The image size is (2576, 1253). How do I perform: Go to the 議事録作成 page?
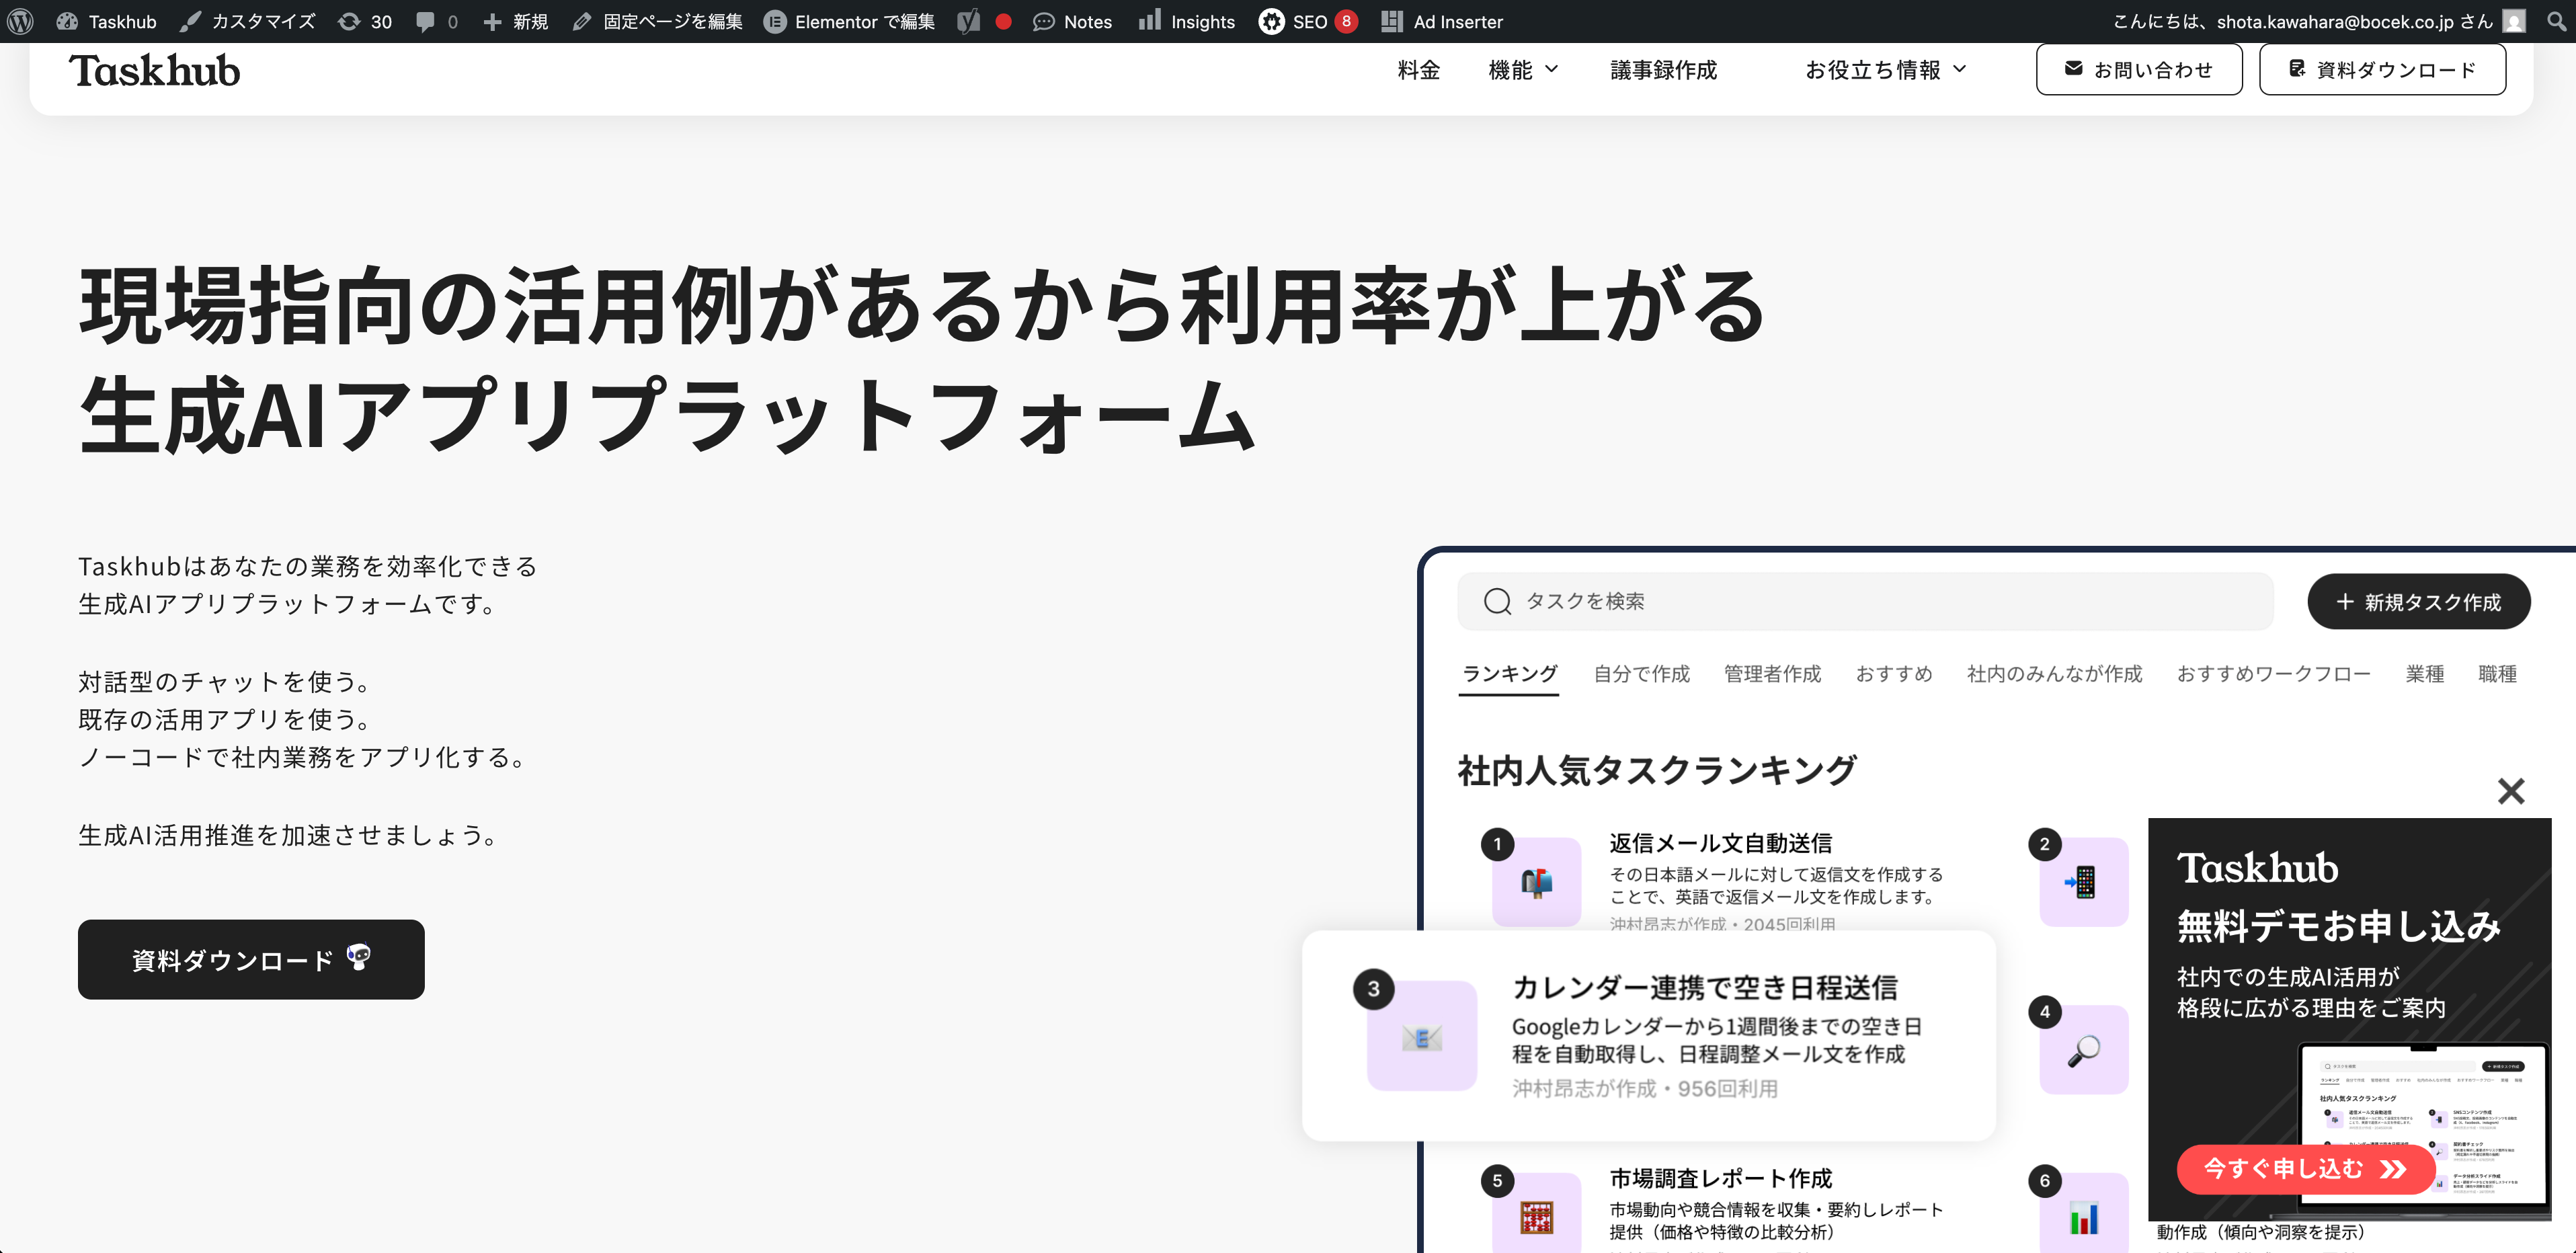[x=1663, y=70]
